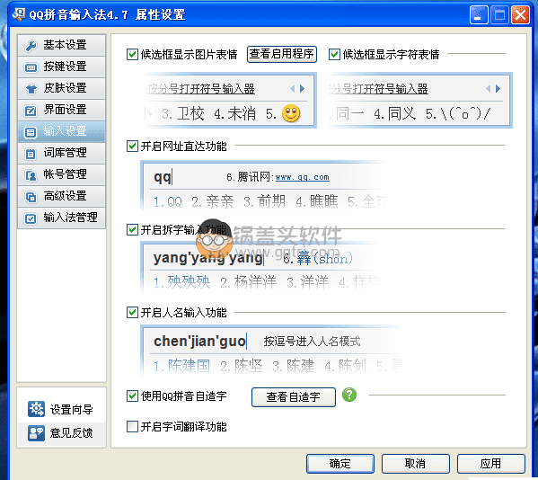
Task: Click the gear icon for 设置向导
Action: 36,409
